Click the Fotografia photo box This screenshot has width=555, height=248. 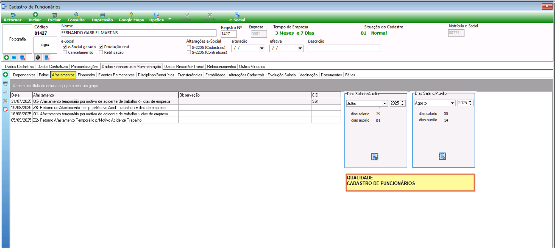point(17,39)
